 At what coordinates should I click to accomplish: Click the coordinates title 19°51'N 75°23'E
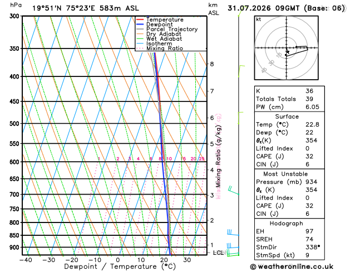pos(63,8)
